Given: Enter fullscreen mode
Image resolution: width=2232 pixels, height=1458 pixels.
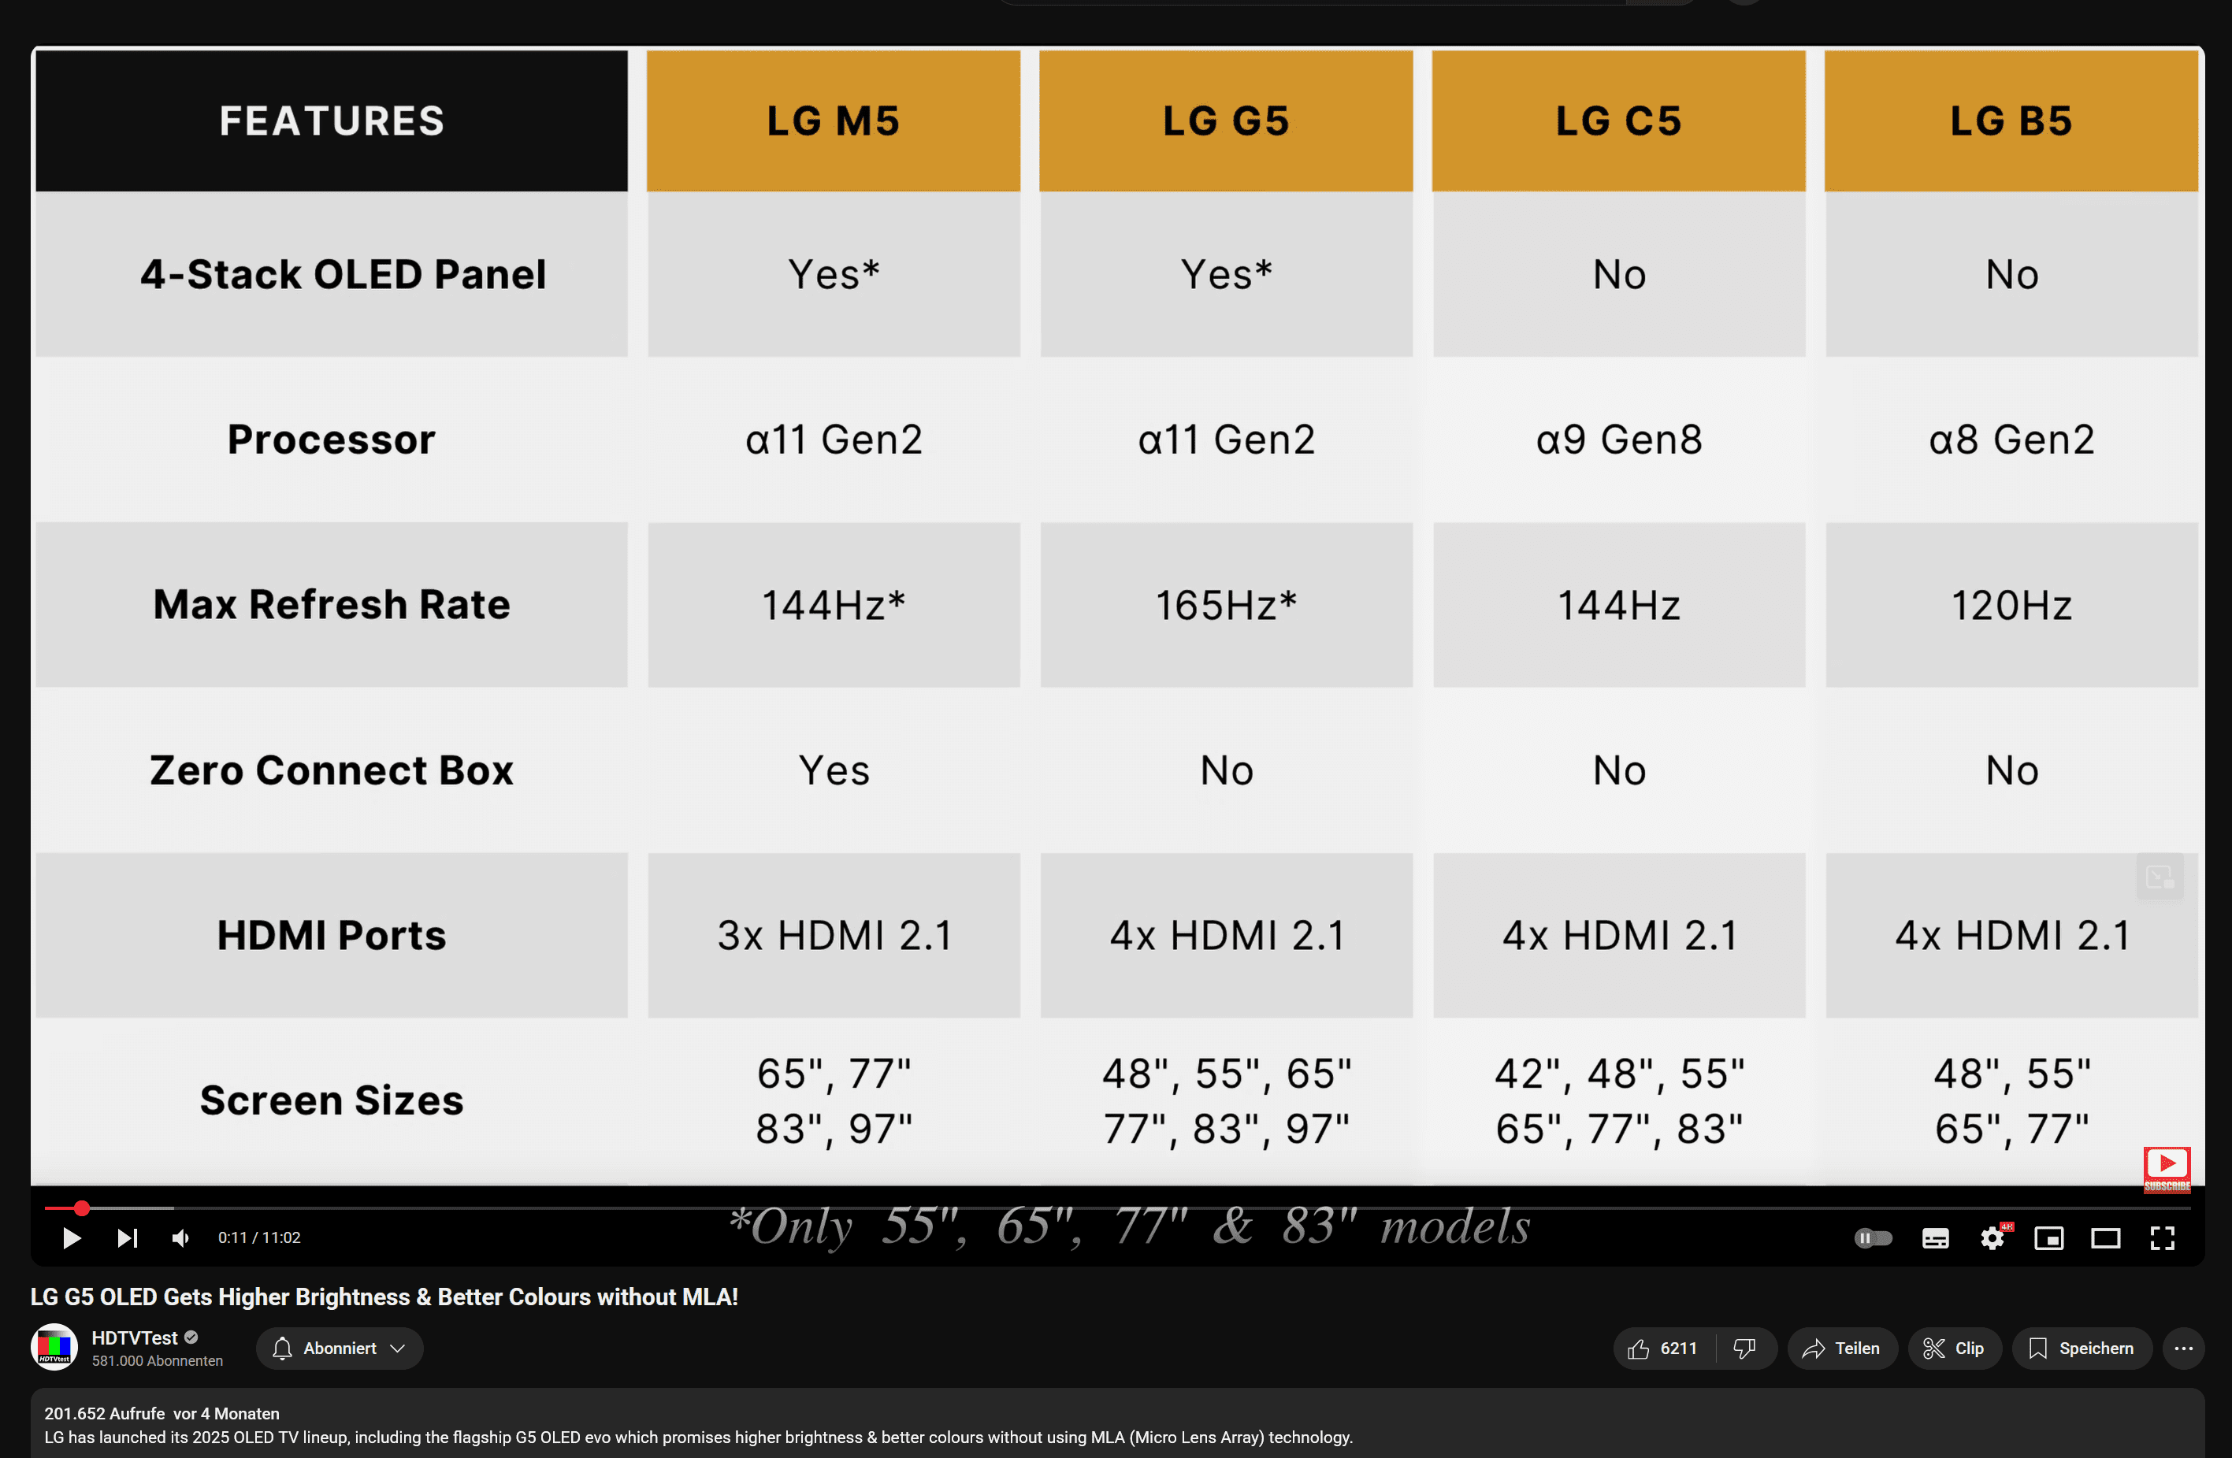Looking at the screenshot, I should pyautogui.click(x=2162, y=1237).
